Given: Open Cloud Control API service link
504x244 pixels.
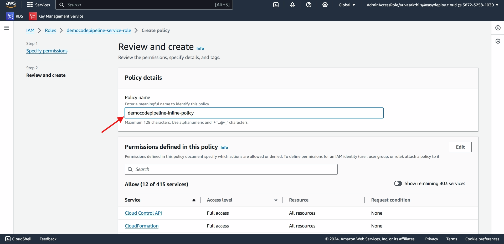Looking at the screenshot, I should click(143, 213).
